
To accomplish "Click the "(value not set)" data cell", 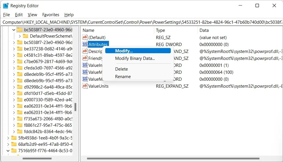I will point(213,37).
